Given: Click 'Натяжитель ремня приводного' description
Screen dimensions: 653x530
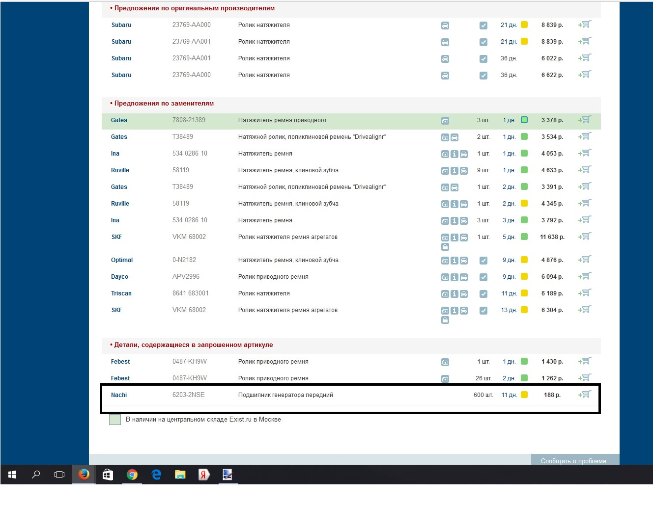Looking at the screenshot, I should pyautogui.click(x=282, y=120).
